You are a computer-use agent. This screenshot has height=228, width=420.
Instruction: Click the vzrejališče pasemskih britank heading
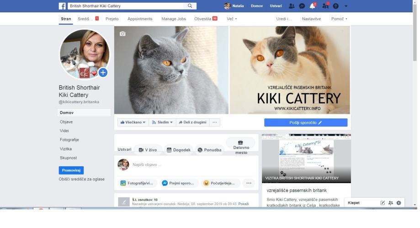[x=297, y=191]
